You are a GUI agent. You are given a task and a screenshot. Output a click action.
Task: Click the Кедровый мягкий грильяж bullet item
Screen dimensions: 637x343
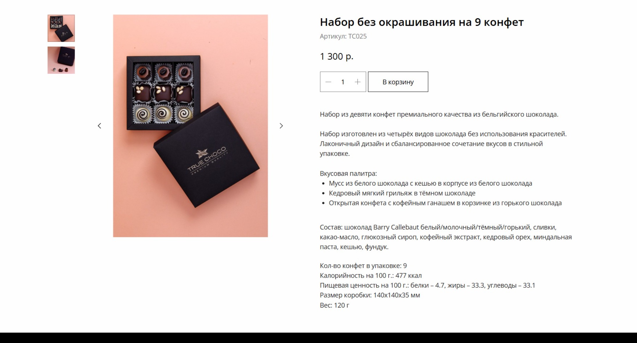(x=402, y=193)
